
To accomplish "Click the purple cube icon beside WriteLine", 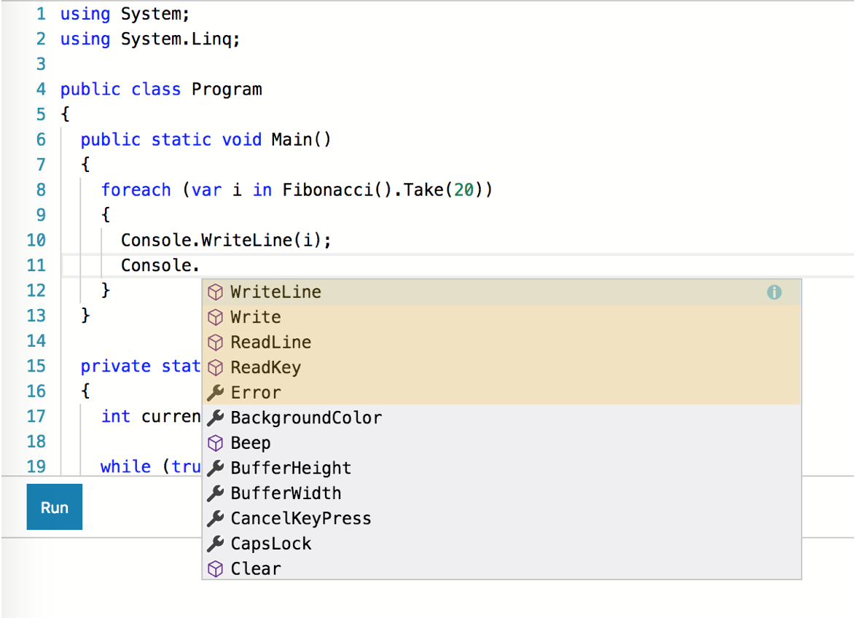I will (x=215, y=292).
